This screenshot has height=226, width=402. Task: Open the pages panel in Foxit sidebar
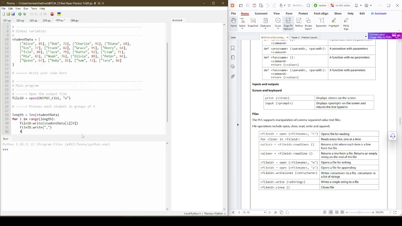[x=233, y=57]
